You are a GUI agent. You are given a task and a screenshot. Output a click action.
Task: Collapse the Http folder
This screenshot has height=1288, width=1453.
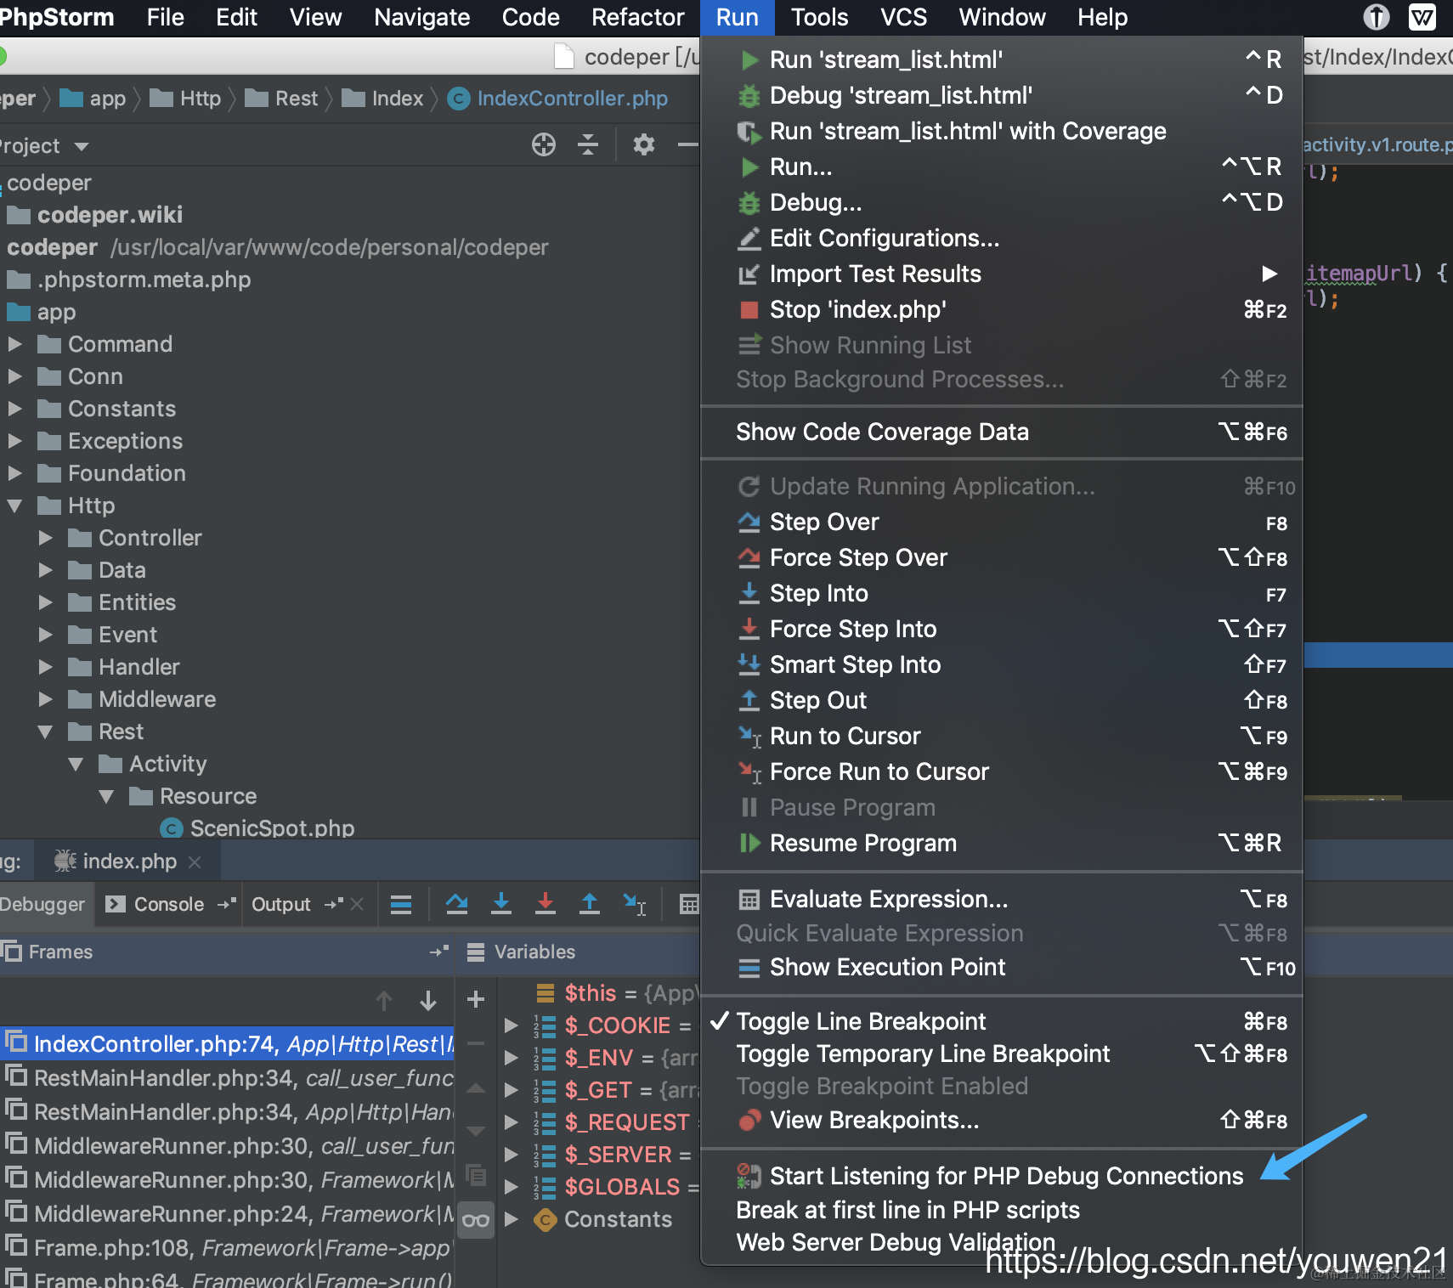click(x=15, y=506)
